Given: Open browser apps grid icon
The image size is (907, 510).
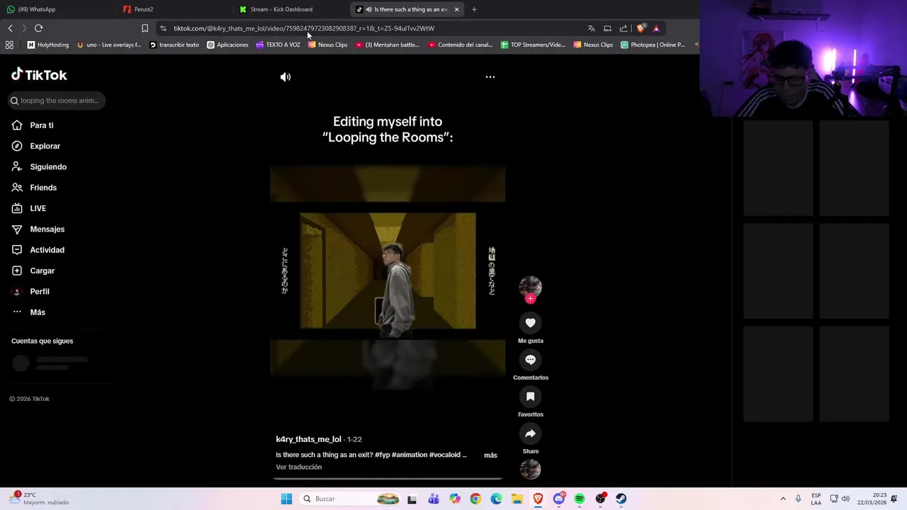Looking at the screenshot, I should pyautogui.click(x=9, y=45).
